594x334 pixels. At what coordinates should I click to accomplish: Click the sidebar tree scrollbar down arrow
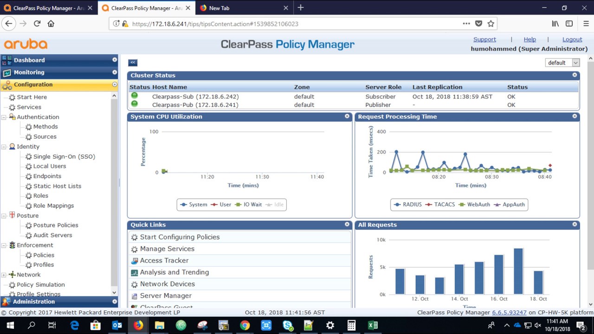coord(114,293)
